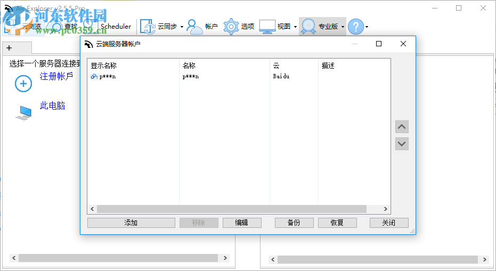Click the This PC computer icon

tap(24, 113)
